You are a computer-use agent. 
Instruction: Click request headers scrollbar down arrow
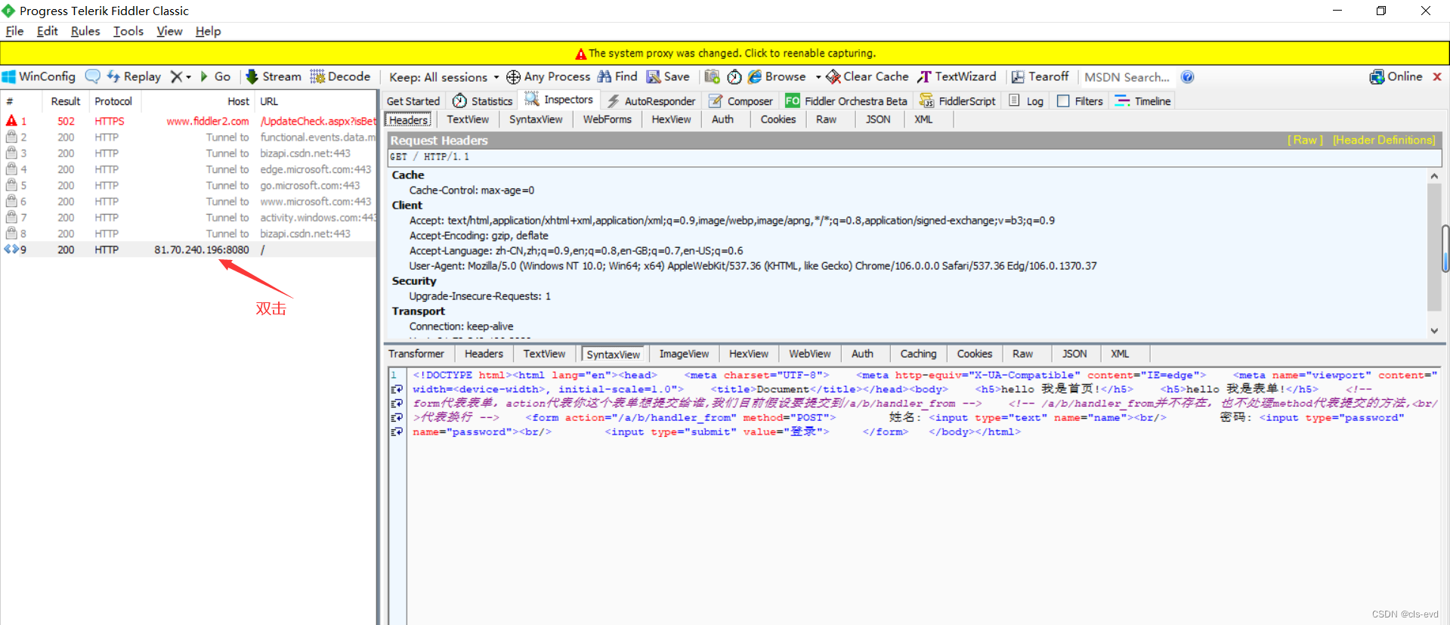pyautogui.click(x=1434, y=331)
